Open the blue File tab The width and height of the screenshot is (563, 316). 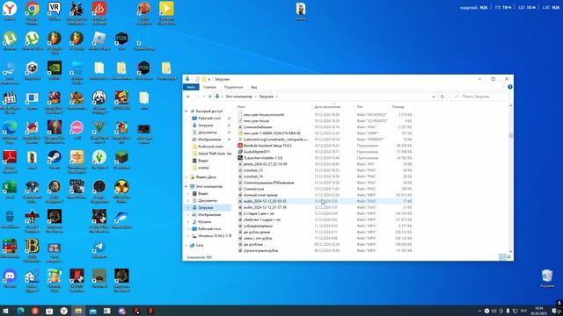191,87
